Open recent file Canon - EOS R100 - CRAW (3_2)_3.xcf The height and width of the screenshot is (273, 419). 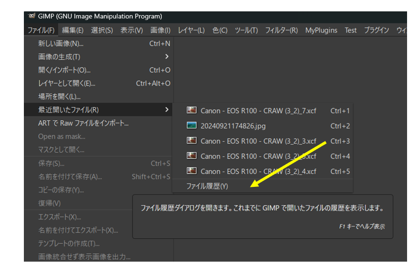263,141
